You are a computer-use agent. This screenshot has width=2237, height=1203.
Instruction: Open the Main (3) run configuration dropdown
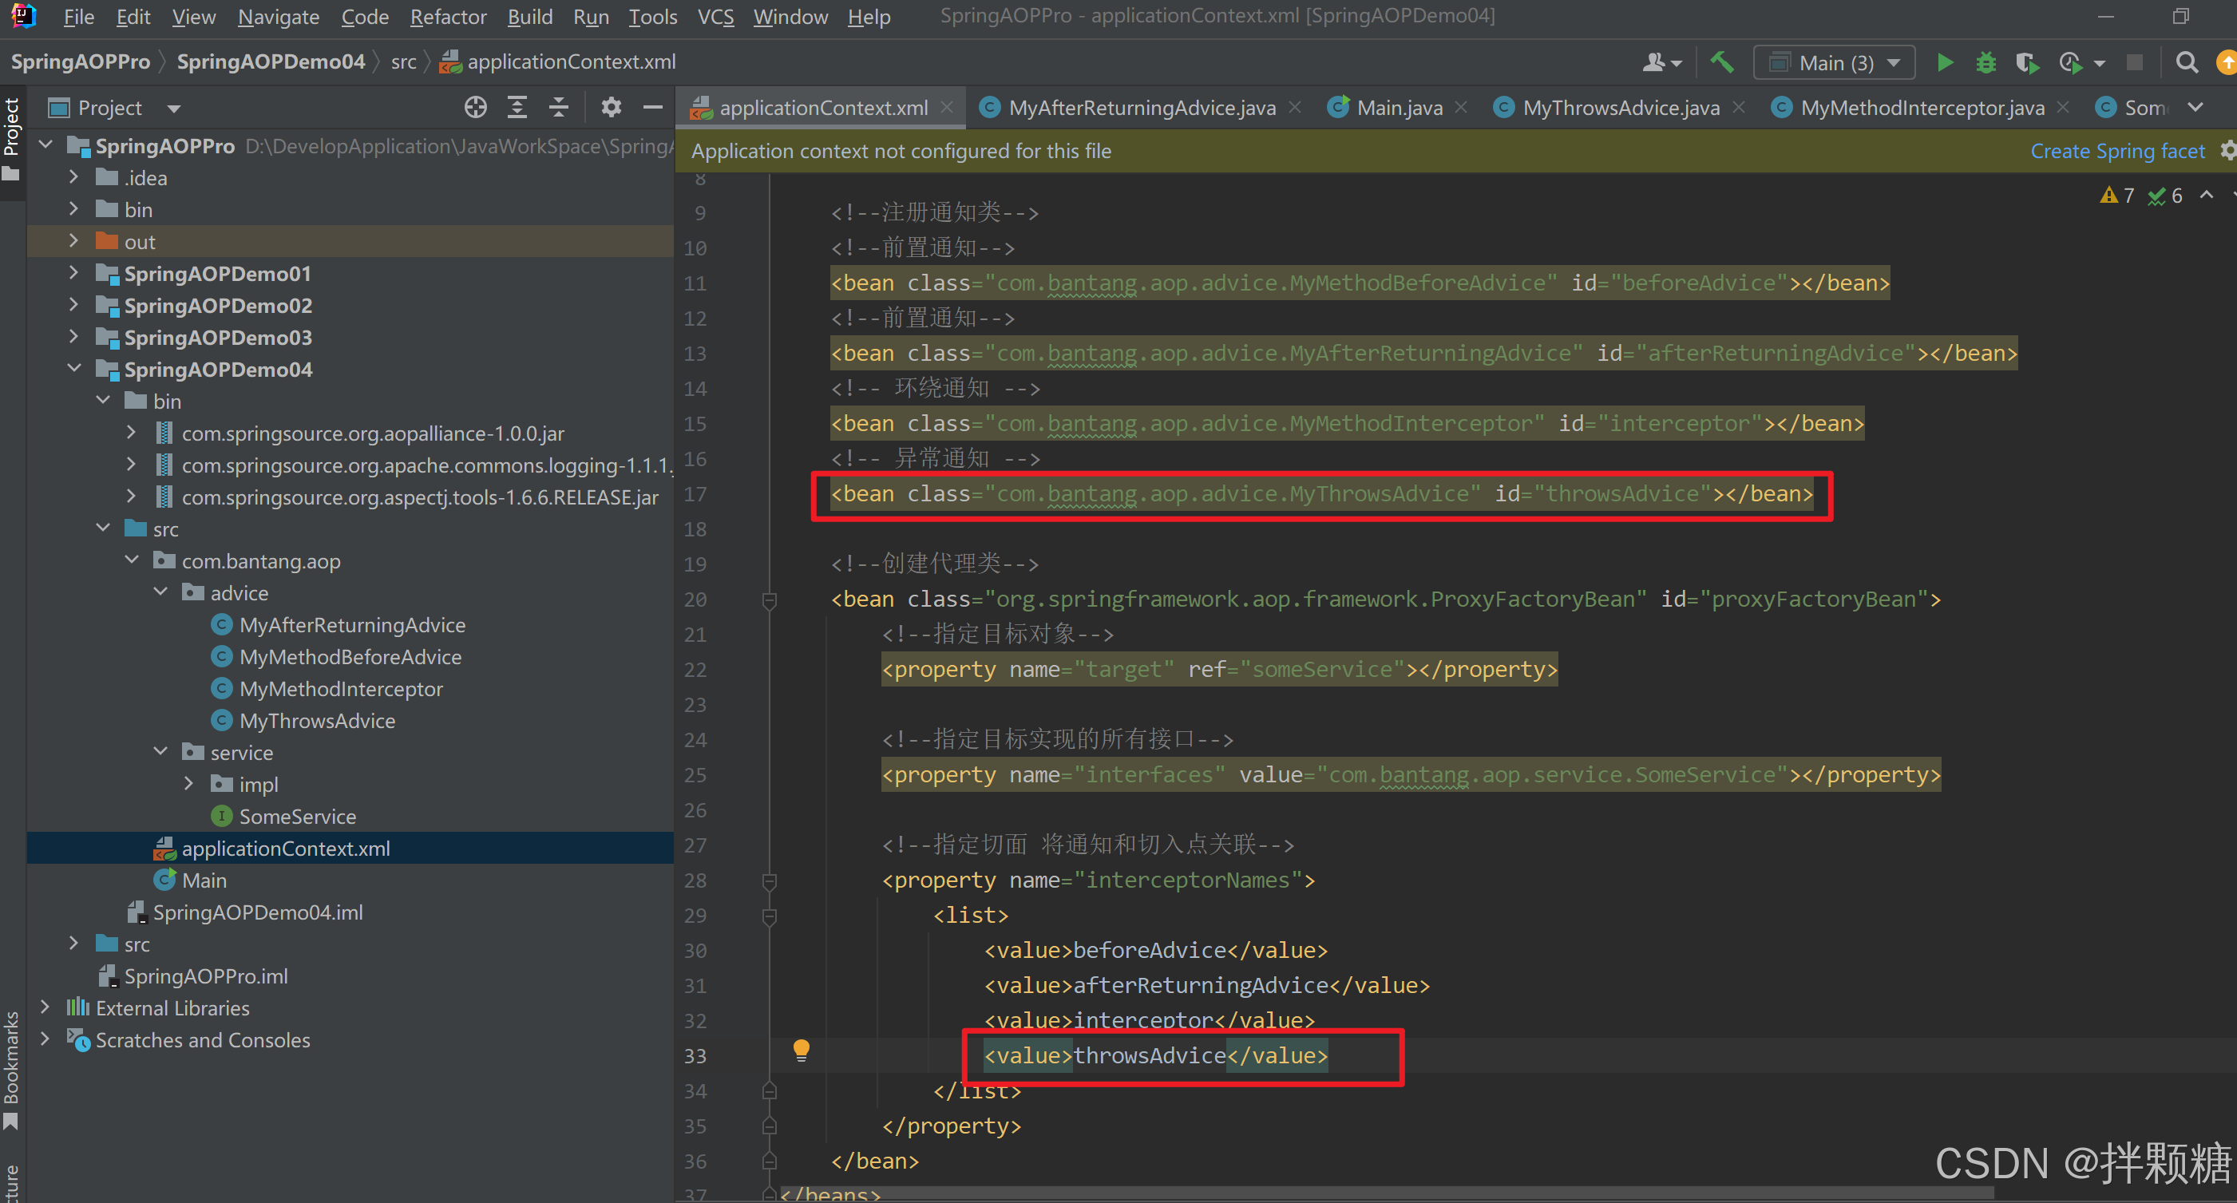pos(1834,62)
